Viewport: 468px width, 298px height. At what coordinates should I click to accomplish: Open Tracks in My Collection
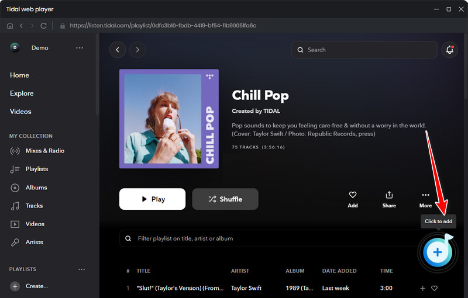click(26, 206)
